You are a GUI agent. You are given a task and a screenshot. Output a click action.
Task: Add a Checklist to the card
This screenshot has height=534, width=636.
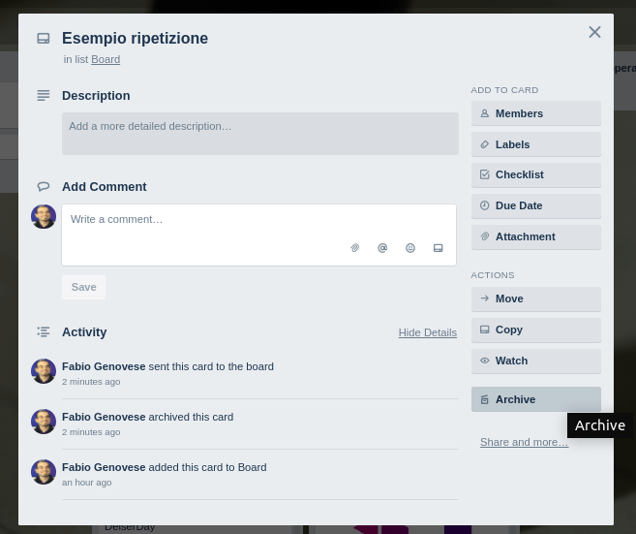535,175
